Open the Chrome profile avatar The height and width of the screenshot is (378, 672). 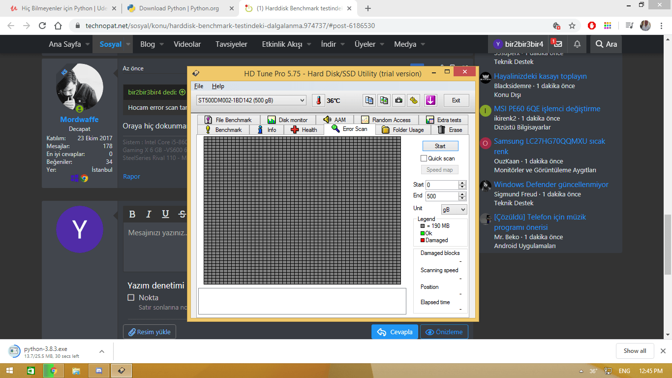(645, 26)
